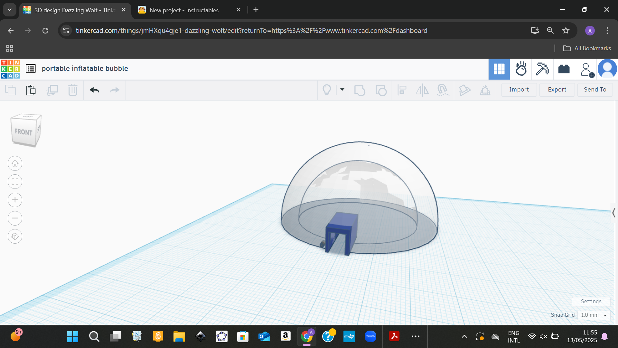Open File Explorer from taskbar
The width and height of the screenshot is (618, 348).
179,336
